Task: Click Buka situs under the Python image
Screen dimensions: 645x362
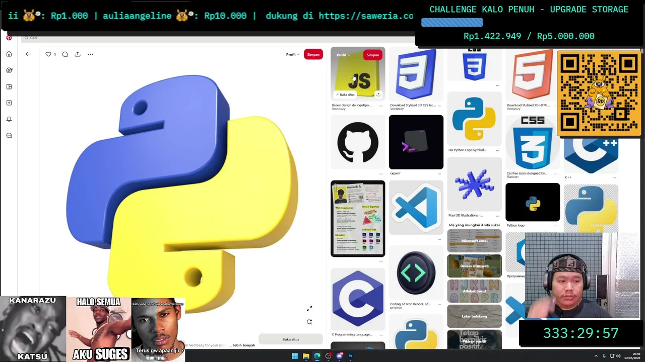Action: 291,339
